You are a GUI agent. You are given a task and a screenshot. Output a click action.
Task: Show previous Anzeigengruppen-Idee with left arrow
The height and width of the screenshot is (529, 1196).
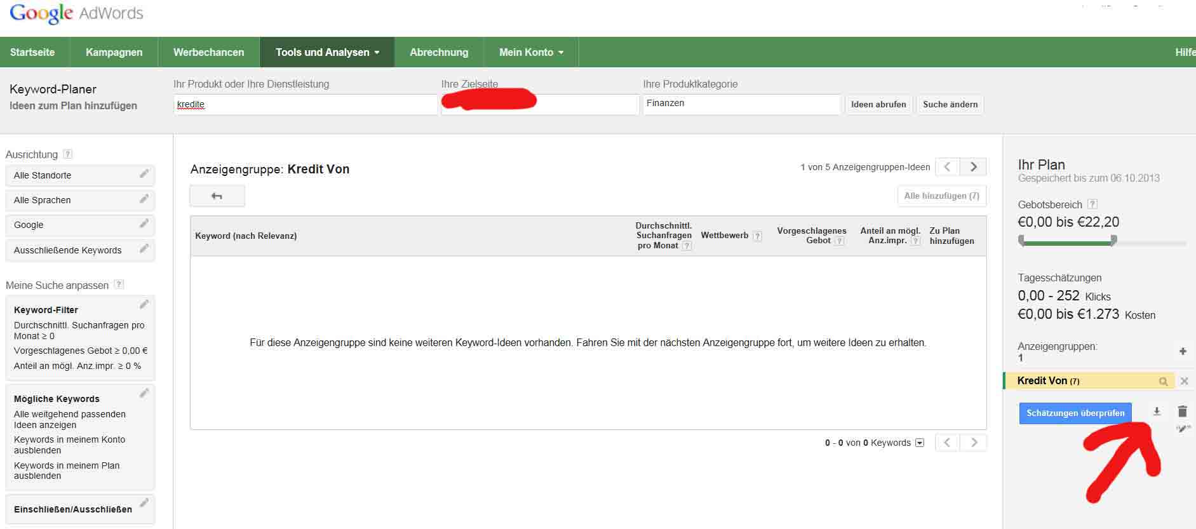(947, 167)
